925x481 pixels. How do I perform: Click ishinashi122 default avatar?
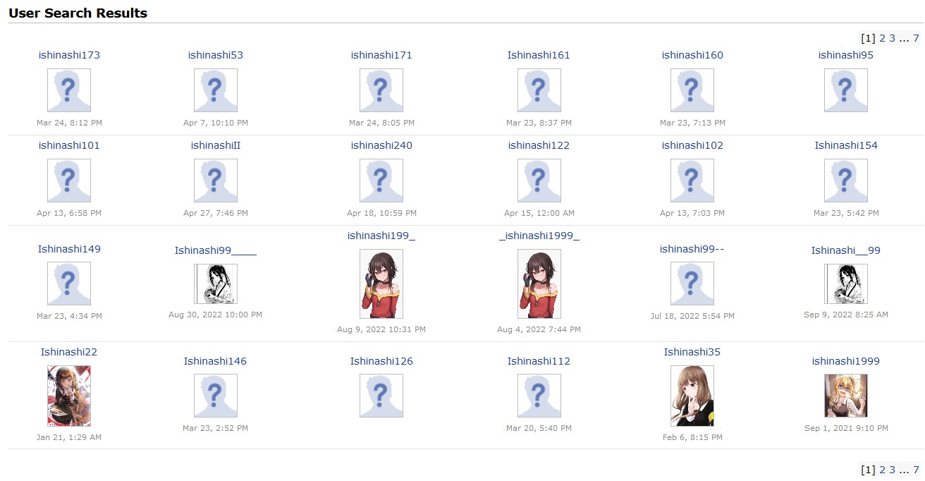(539, 181)
